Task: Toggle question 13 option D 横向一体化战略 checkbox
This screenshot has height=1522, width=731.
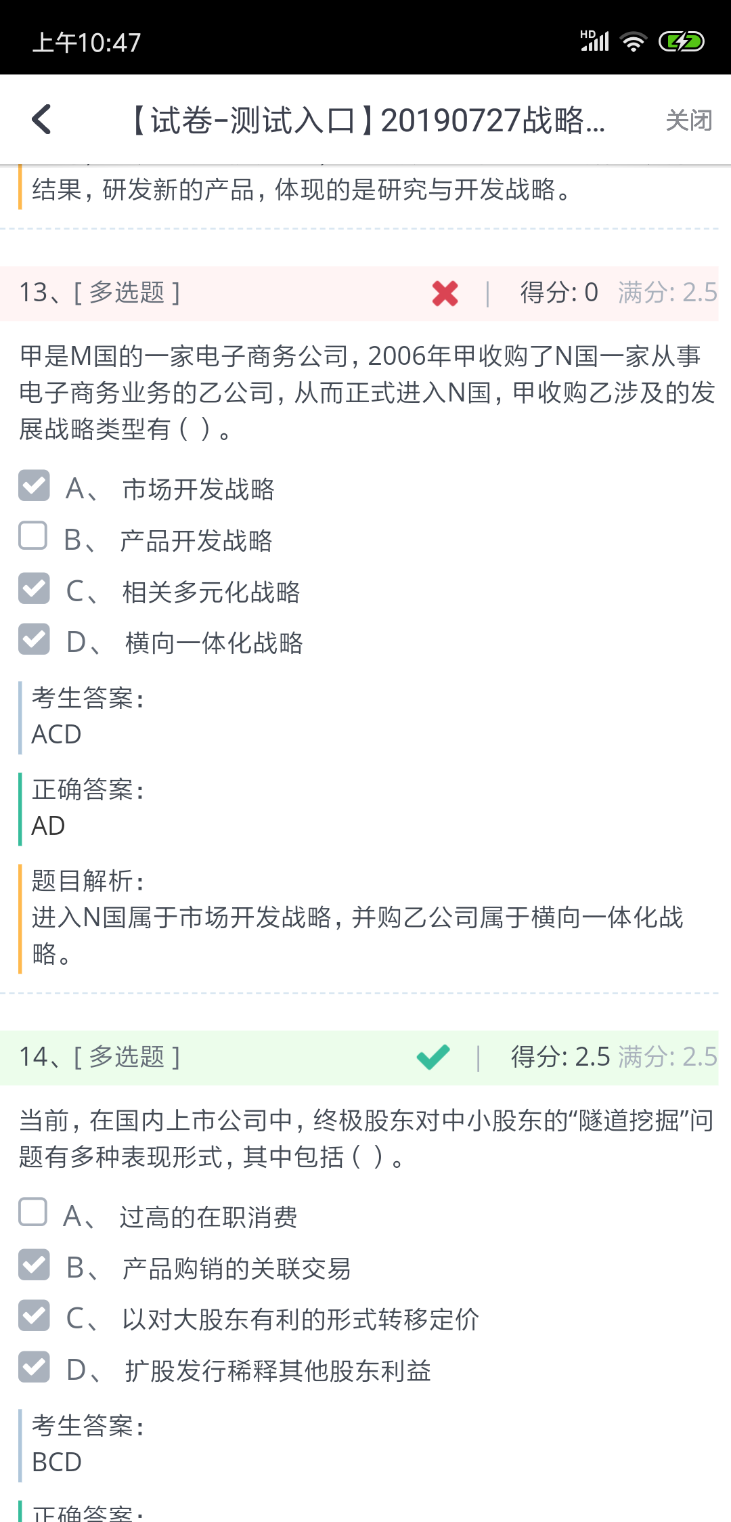Action: (34, 639)
